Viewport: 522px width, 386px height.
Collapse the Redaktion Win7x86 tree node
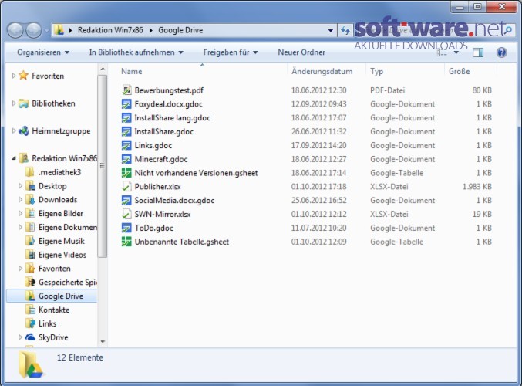(14, 158)
